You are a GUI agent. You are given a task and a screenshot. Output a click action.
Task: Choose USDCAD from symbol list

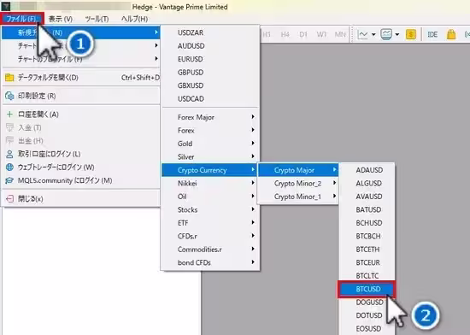coord(210,98)
